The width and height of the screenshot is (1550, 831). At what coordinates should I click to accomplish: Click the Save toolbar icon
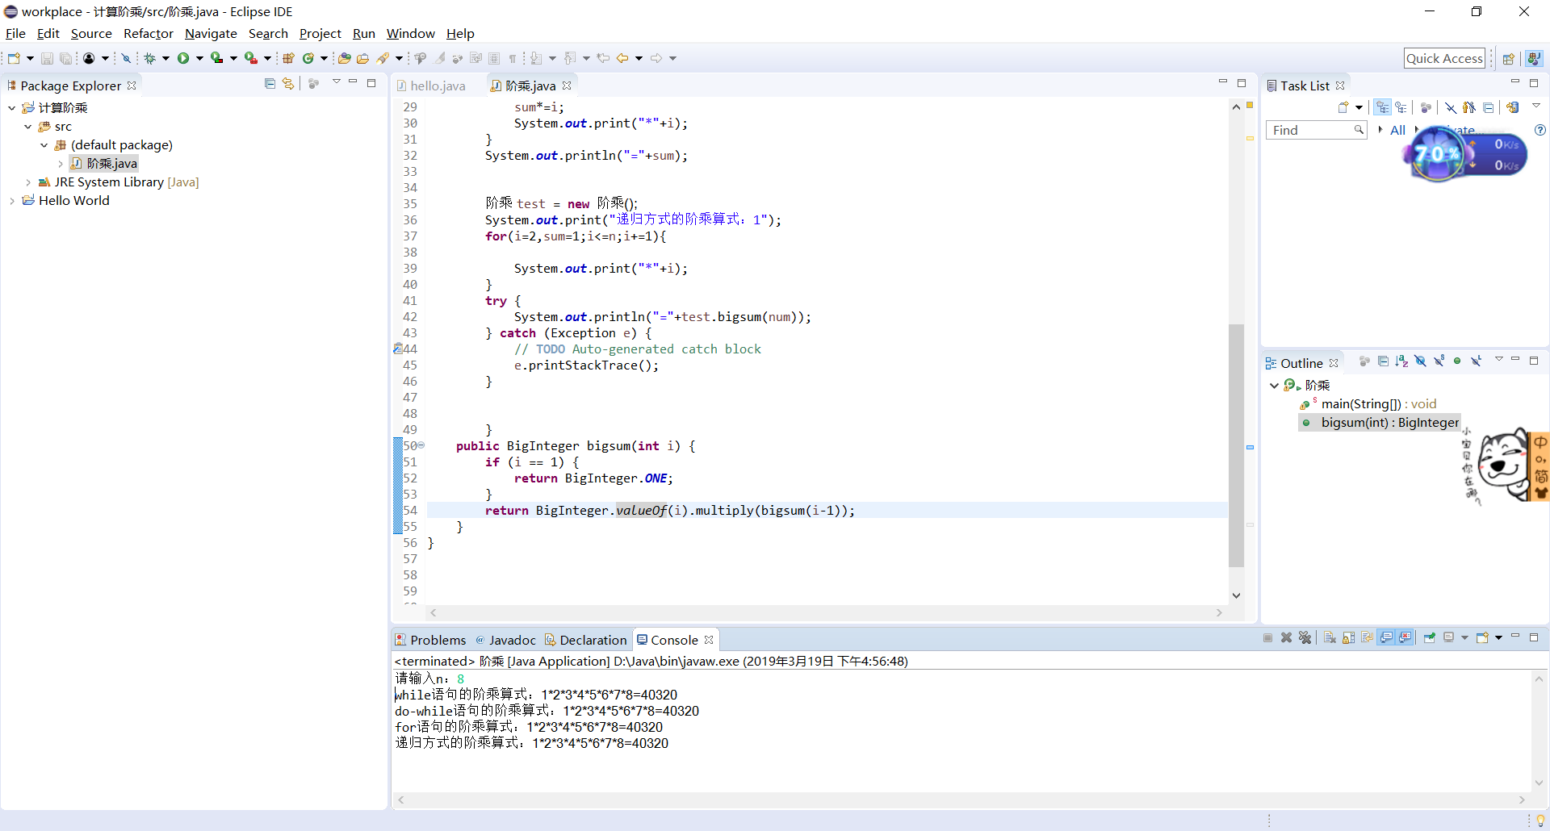coord(47,58)
